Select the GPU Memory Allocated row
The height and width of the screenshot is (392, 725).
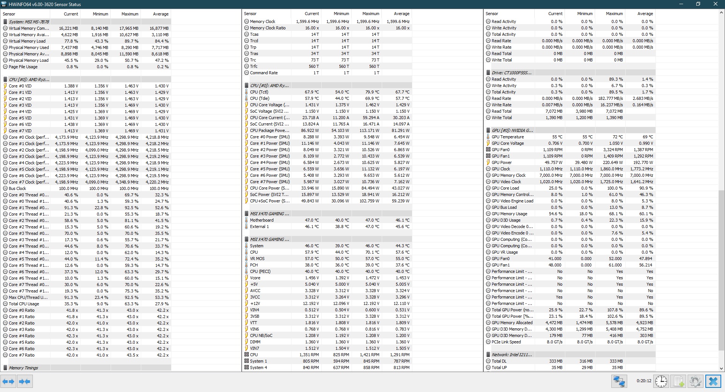point(569,323)
